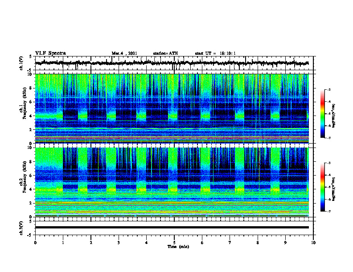Click ch.2 frequency tick label '4'
Image resolution: width=353 pixels, height=272 pixels.
point(31,190)
